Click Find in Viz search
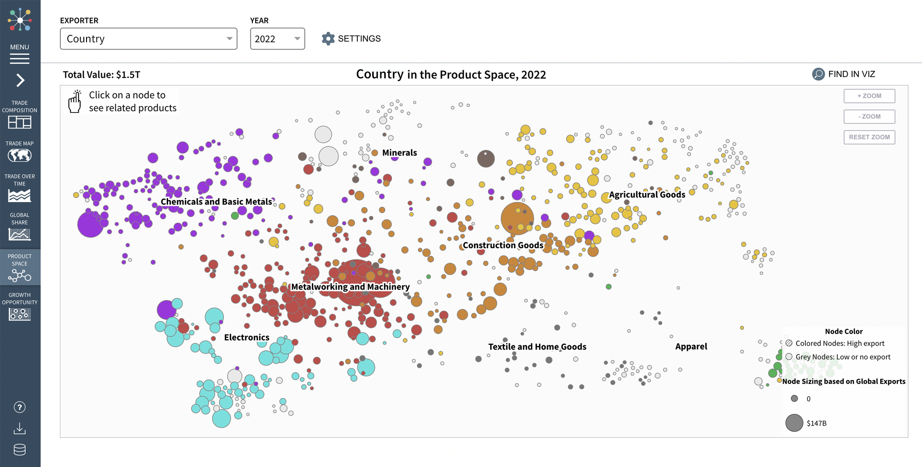This screenshot has height=467, width=922. point(844,74)
